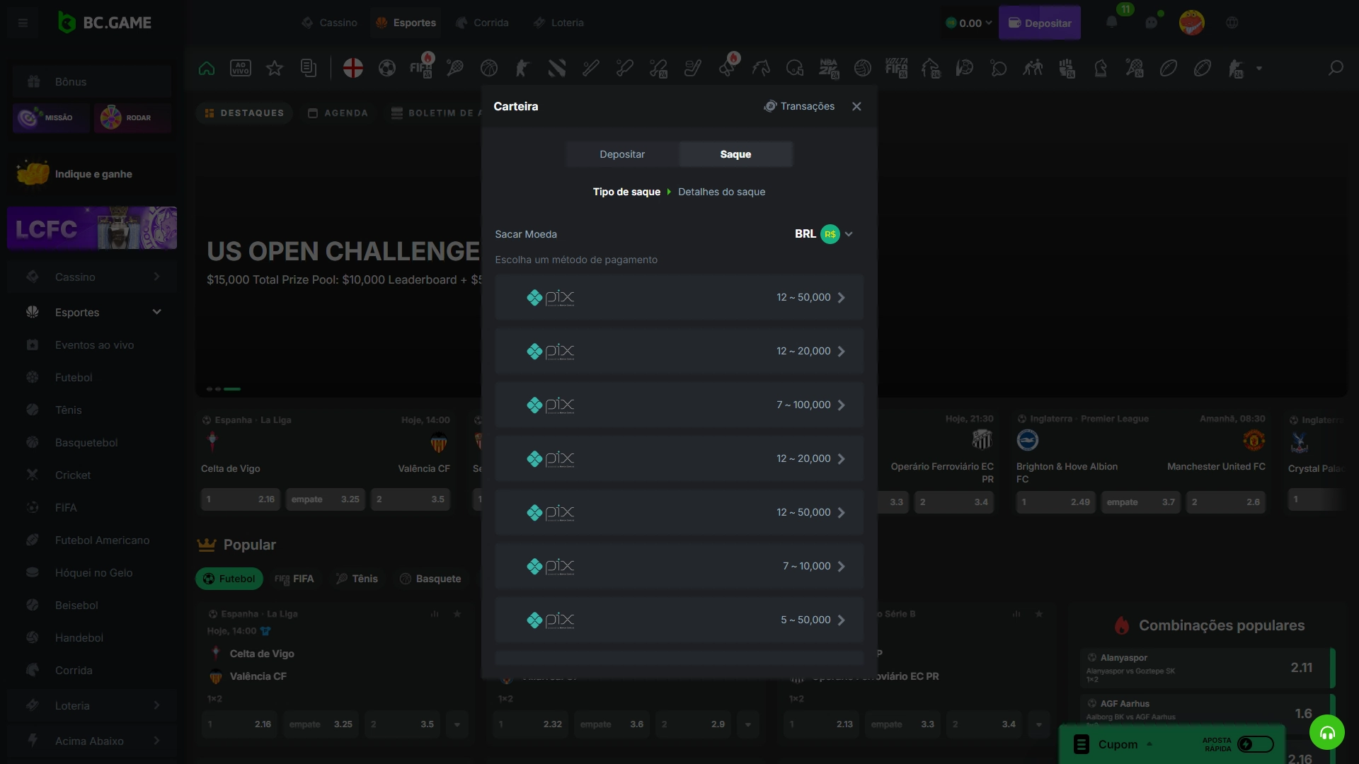The height and width of the screenshot is (764, 1359).
Task: Click the Pix option with 5~50,000 range
Action: 679,618
